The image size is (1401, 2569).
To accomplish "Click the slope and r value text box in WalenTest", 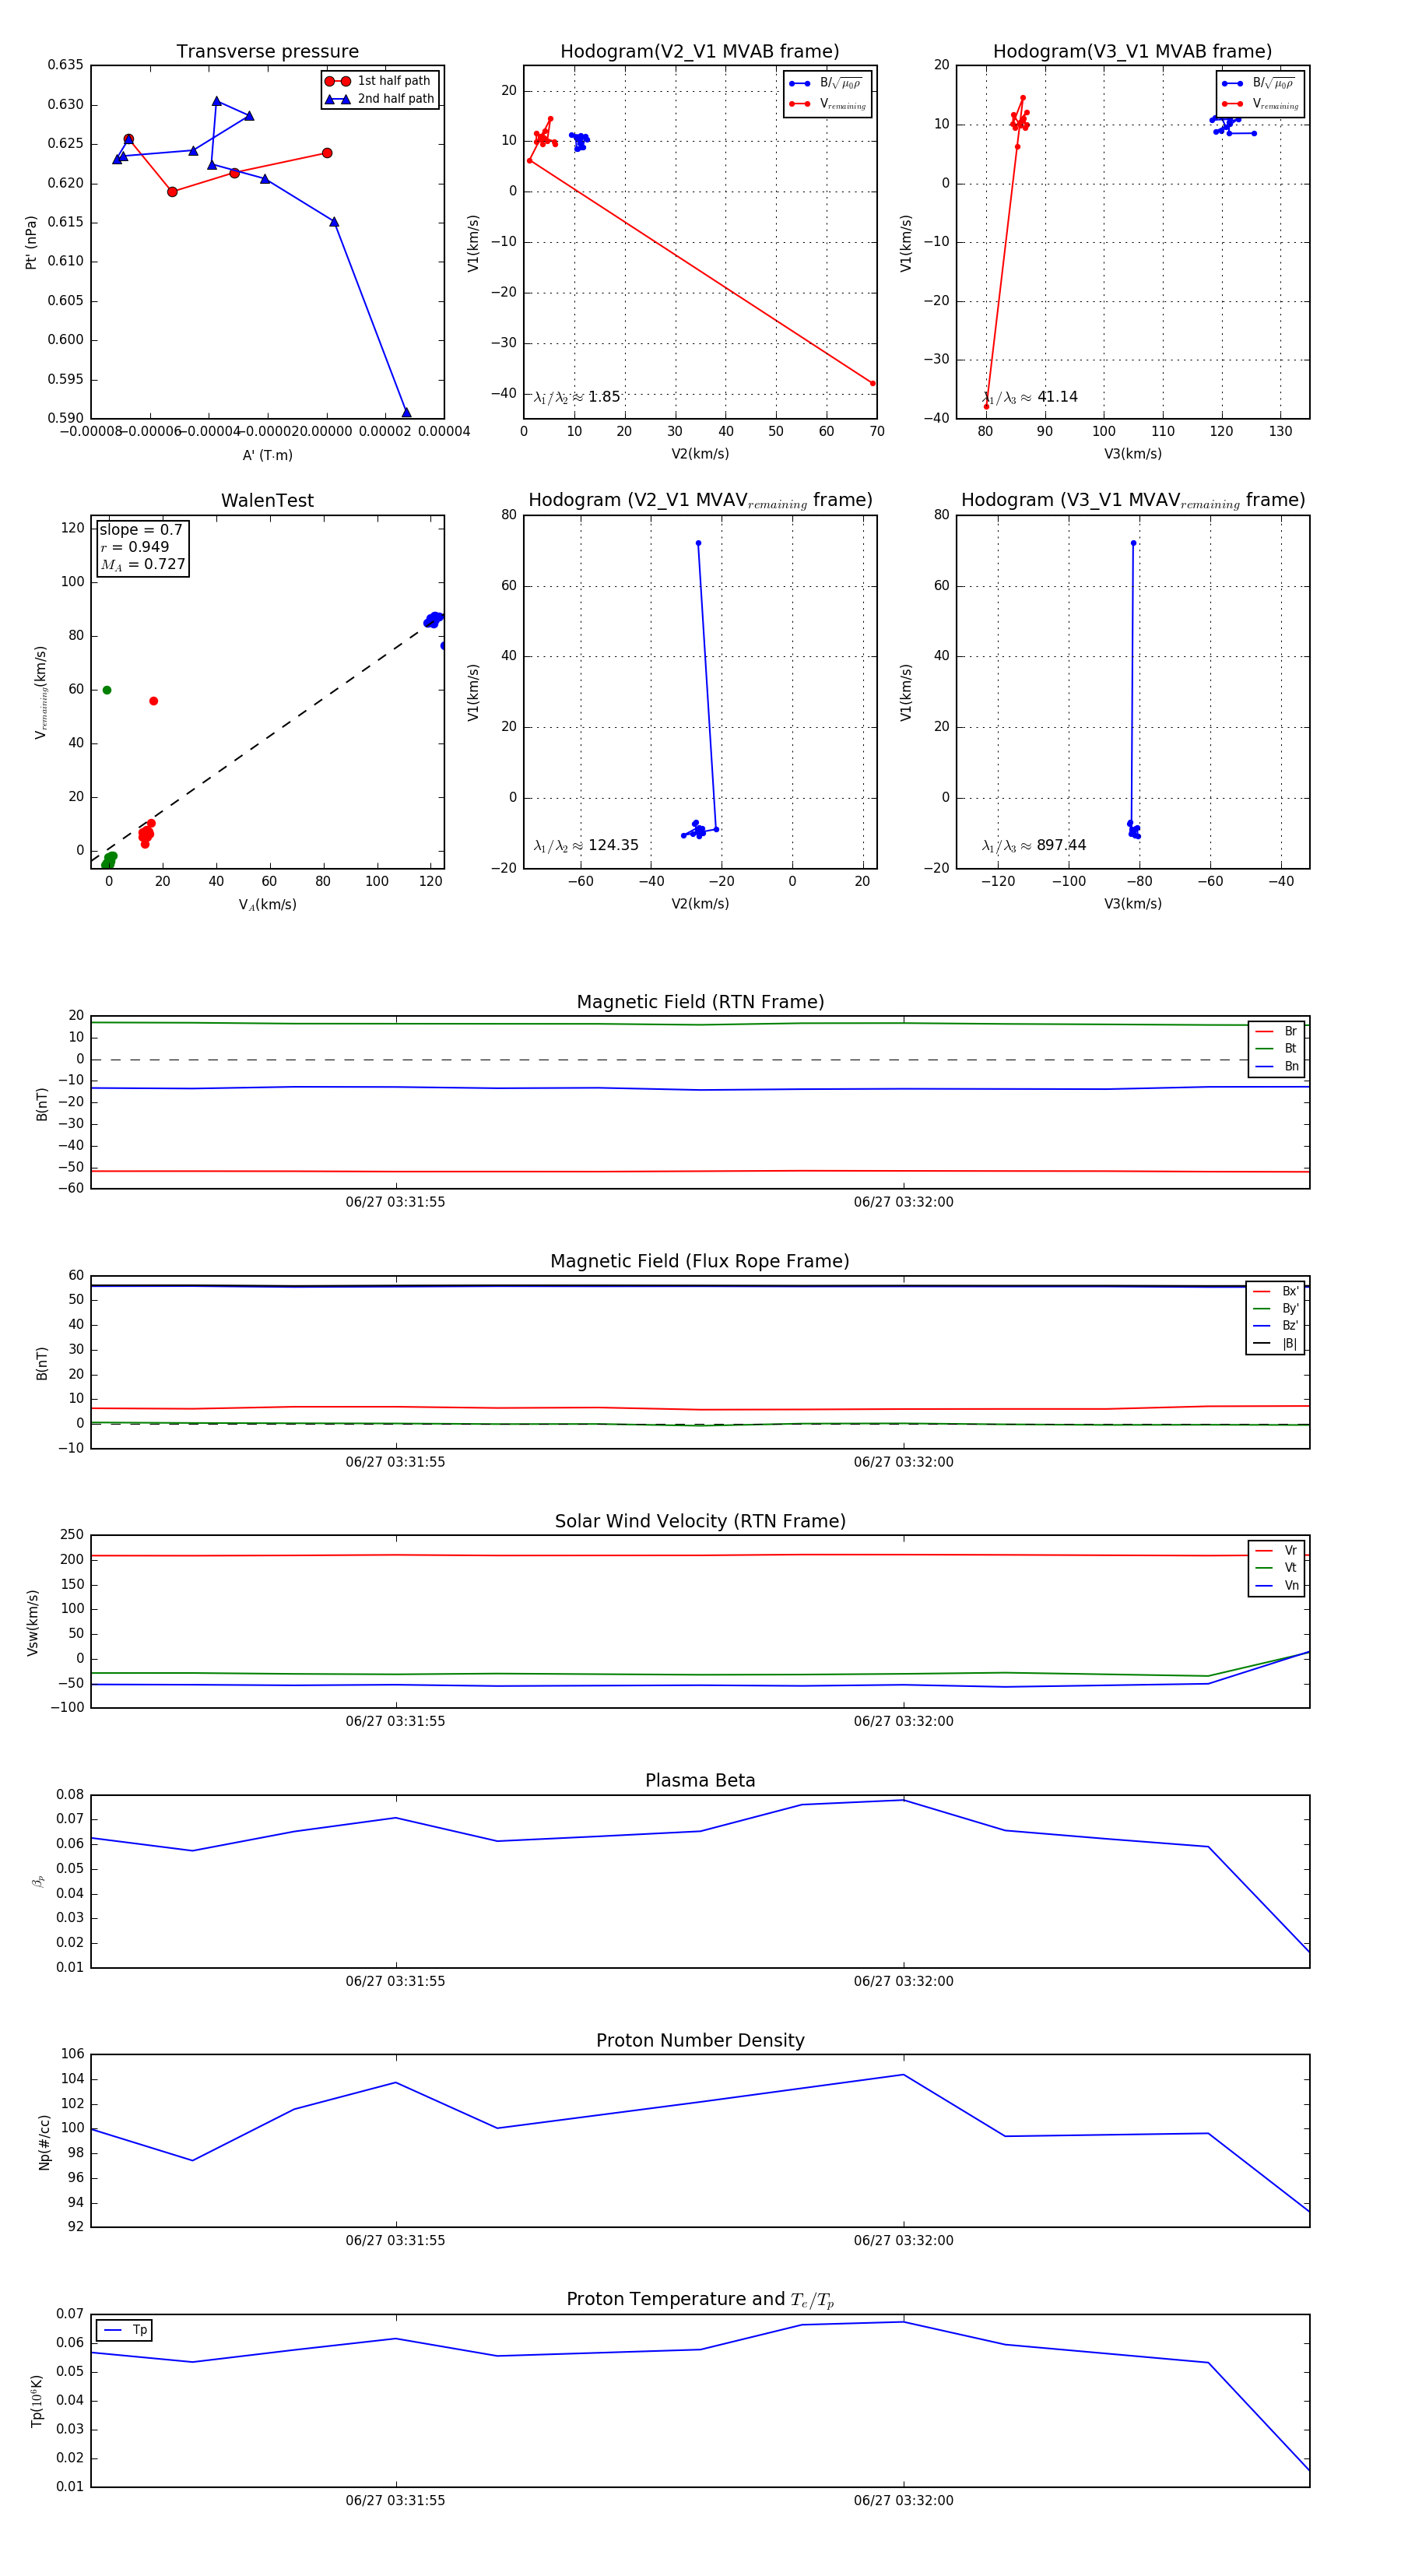I will 142,546.
